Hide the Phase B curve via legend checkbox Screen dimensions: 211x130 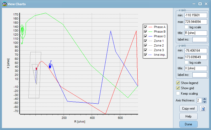[146, 32]
